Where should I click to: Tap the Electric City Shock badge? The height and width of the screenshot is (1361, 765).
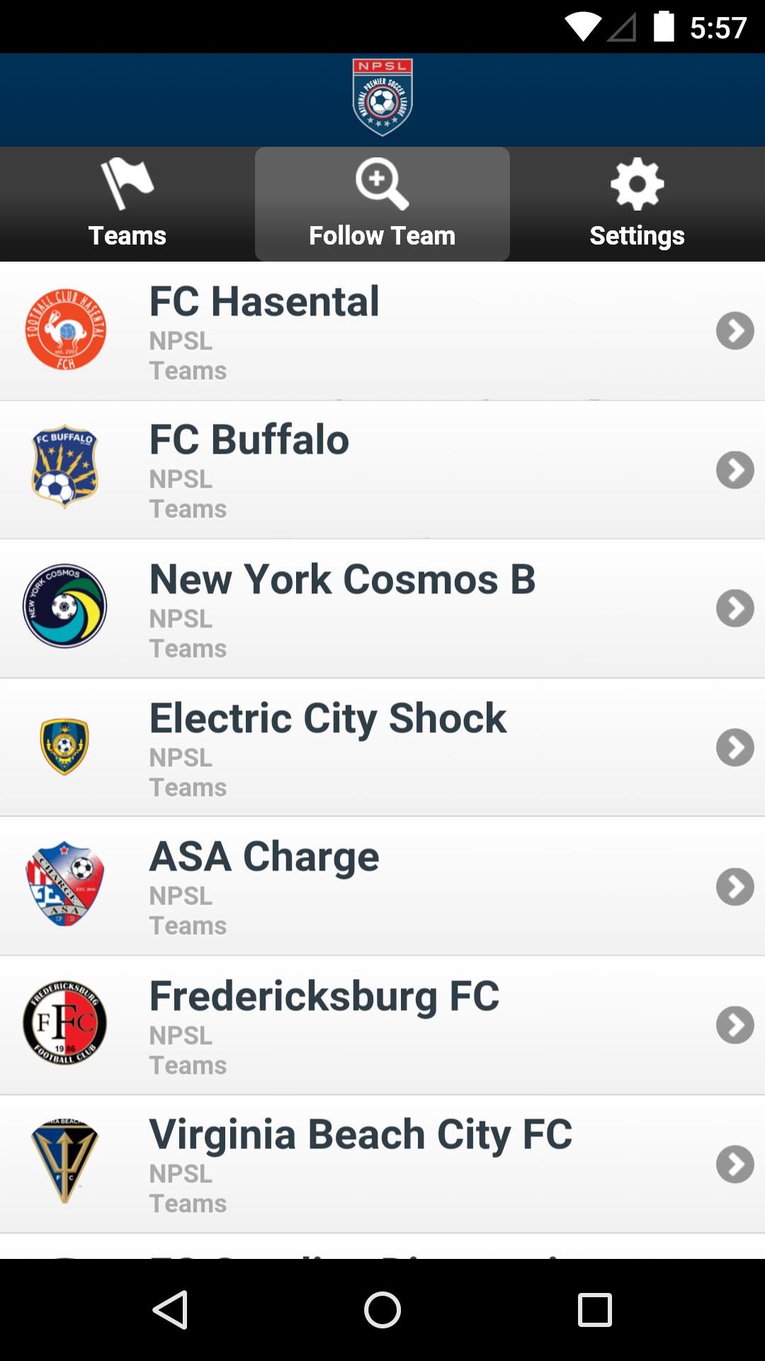(x=64, y=746)
